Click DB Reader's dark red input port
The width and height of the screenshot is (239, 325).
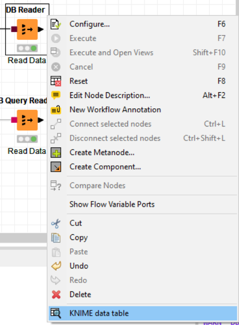[14, 29]
